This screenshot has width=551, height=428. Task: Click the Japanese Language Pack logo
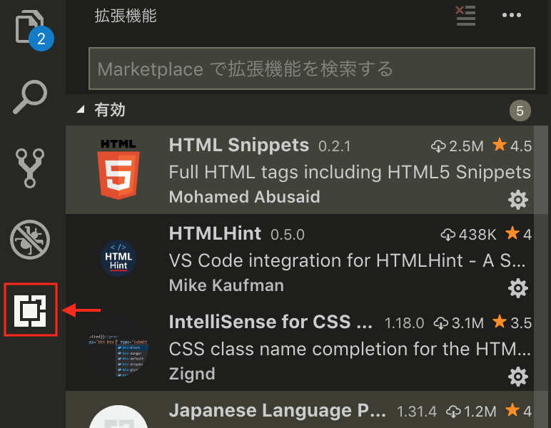tap(118, 417)
